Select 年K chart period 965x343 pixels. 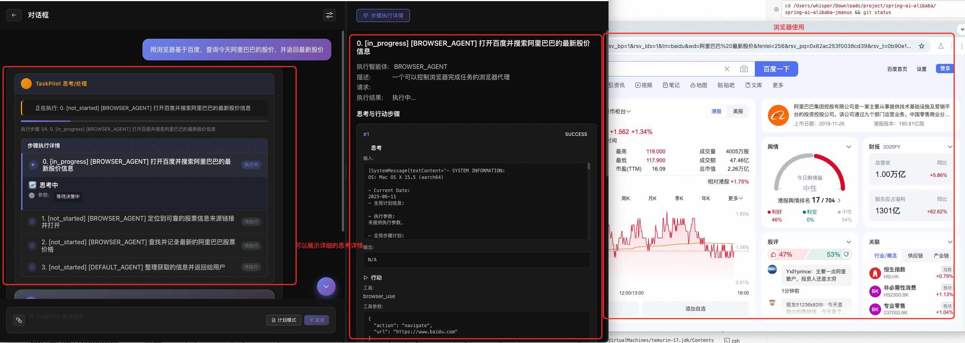point(706,198)
